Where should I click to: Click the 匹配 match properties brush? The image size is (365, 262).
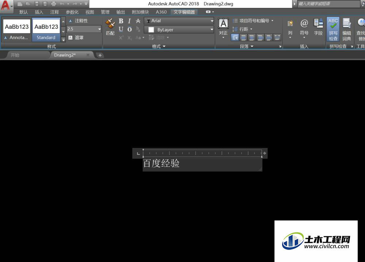click(110, 27)
